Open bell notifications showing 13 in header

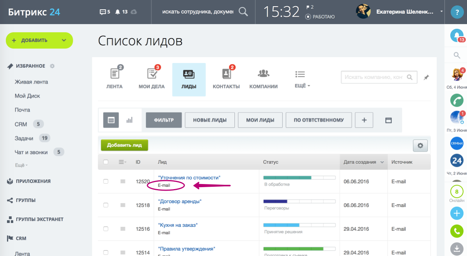(x=121, y=12)
